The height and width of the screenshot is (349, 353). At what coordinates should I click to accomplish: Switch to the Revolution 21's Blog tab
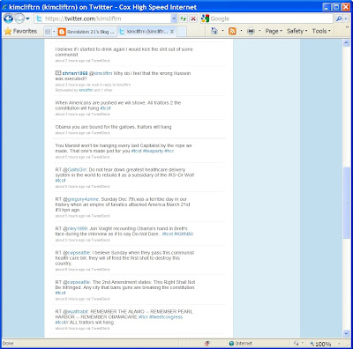point(86,32)
